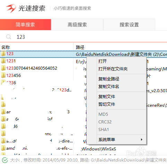Select the result row named 1236
The image size is (167, 165).
11,83
